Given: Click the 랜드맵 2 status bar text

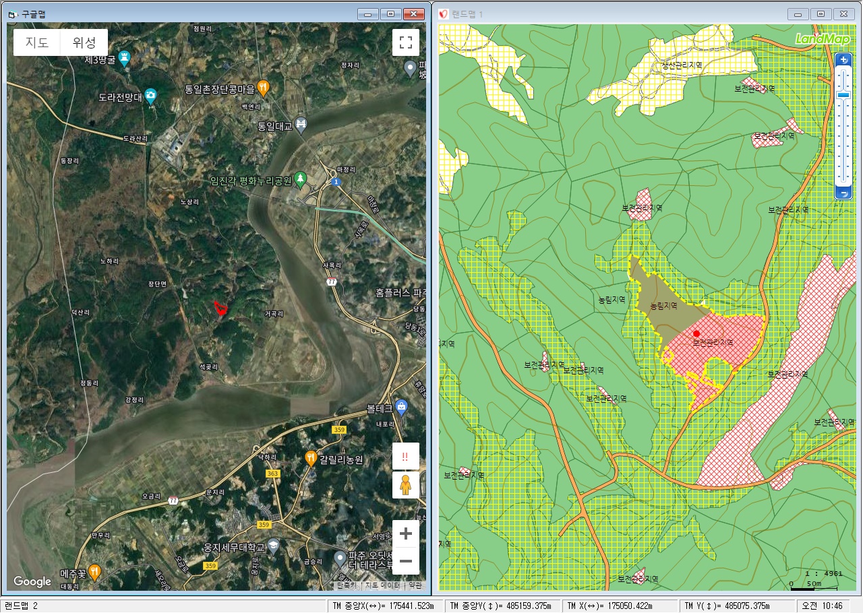Looking at the screenshot, I should (x=21, y=606).
